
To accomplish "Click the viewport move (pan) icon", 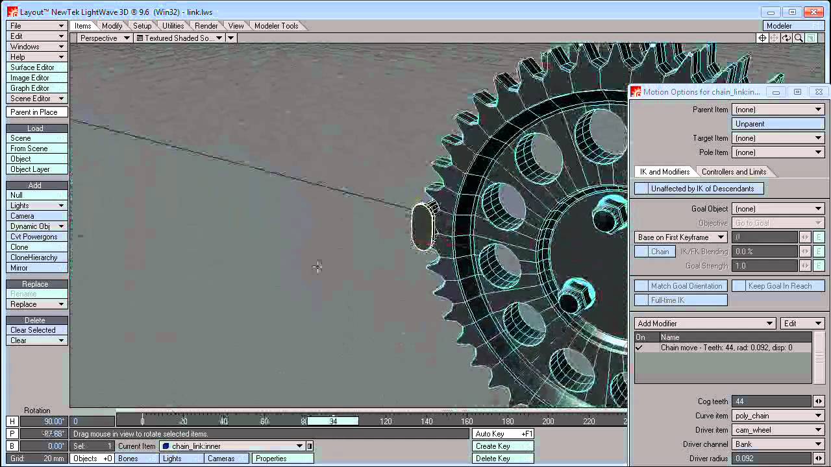I will tap(775, 38).
